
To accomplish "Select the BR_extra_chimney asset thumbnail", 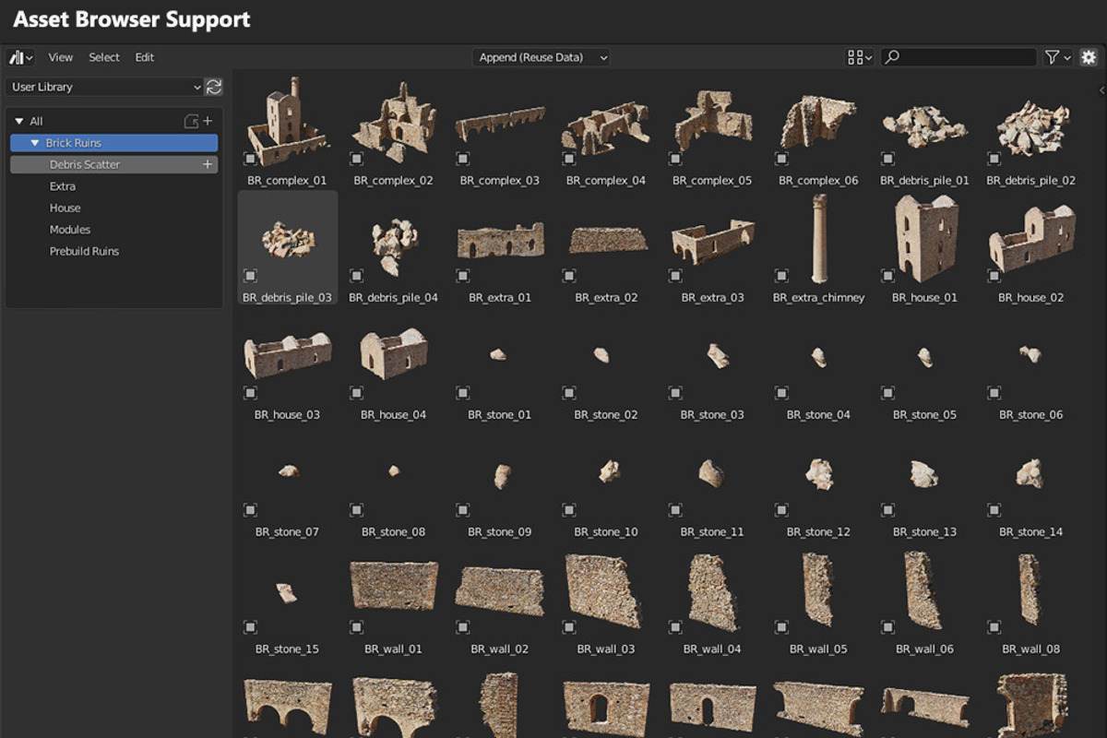I will tap(819, 240).
